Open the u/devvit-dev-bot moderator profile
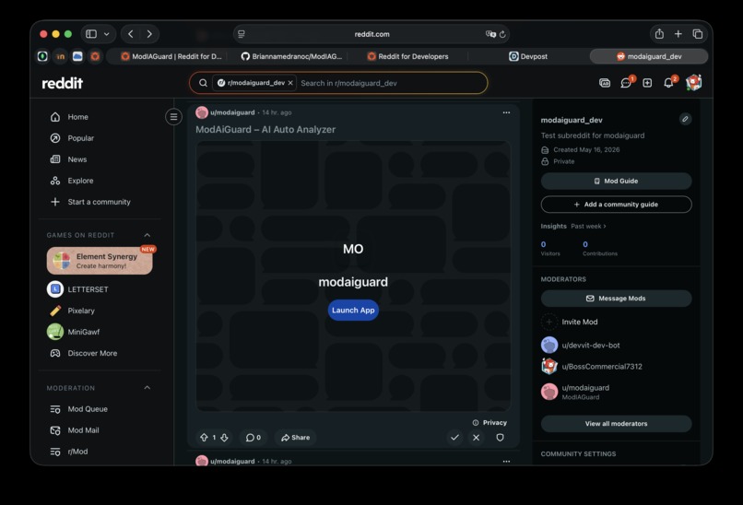743x505 pixels. coord(590,346)
